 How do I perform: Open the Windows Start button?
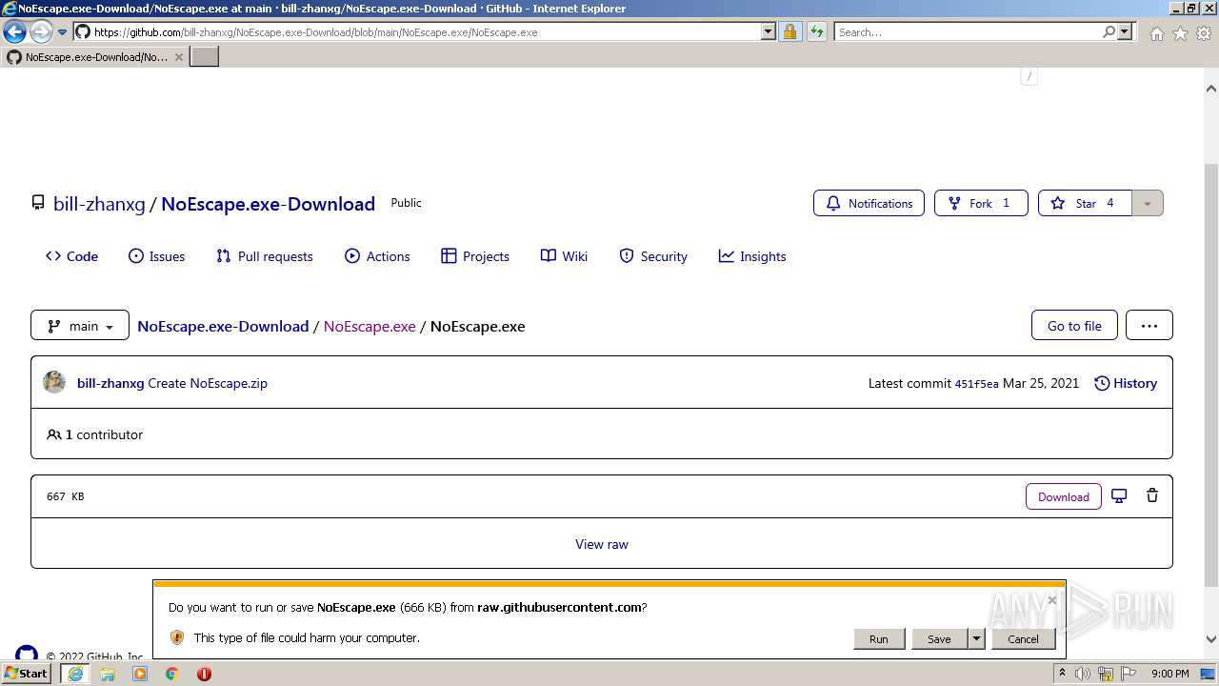(x=27, y=673)
